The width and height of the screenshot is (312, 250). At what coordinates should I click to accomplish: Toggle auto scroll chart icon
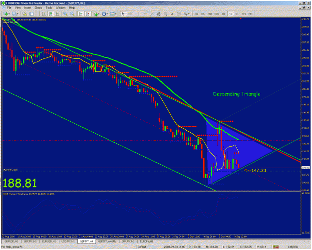point(80,14)
